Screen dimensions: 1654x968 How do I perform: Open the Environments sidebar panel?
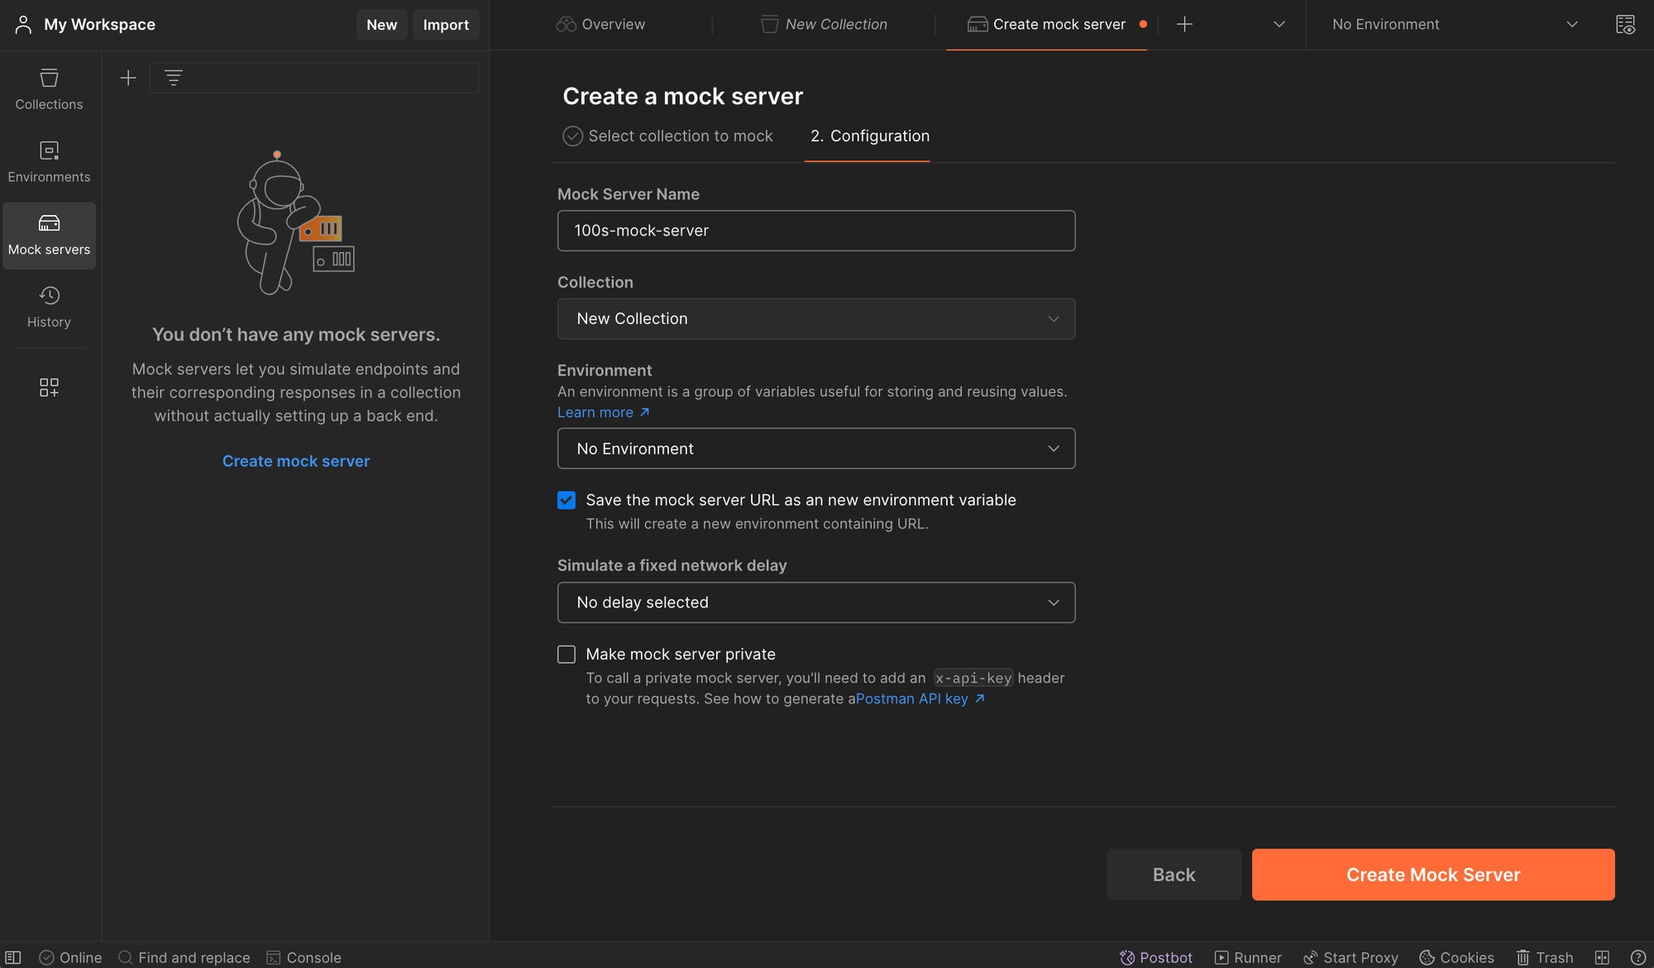coord(49,162)
